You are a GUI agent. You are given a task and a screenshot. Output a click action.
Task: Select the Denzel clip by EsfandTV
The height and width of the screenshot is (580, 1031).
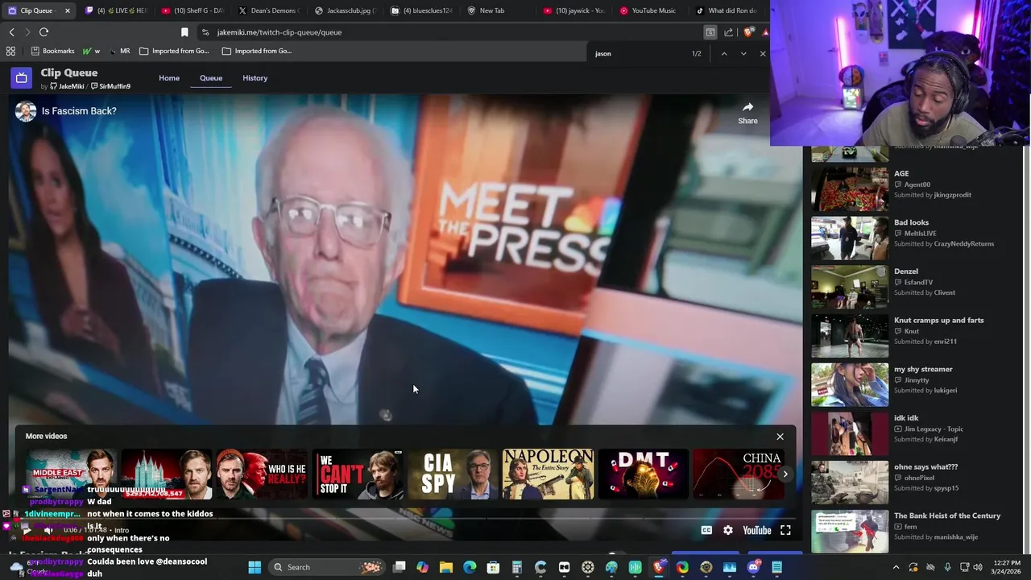point(914,286)
